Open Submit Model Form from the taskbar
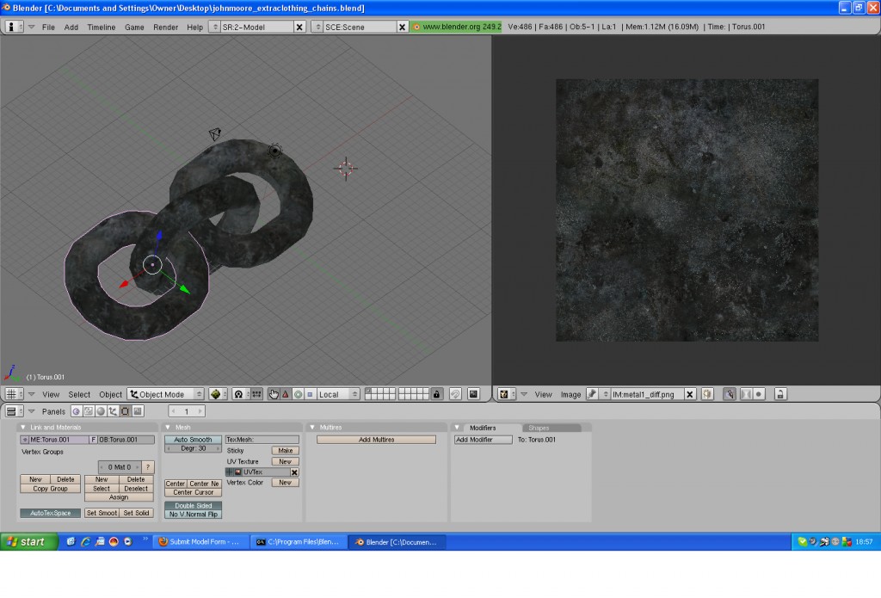881x598 pixels. 198,541
